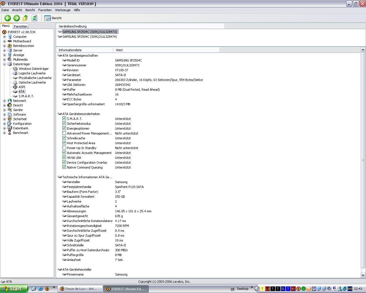Select the Betriebssystem tree icon
Viewport: 366px width, 293px height.
(x=10, y=46)
